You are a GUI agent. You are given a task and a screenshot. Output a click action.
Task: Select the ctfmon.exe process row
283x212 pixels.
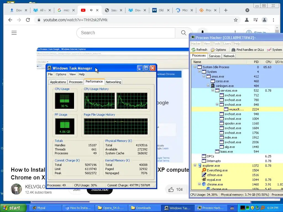[x=237, y=175]
